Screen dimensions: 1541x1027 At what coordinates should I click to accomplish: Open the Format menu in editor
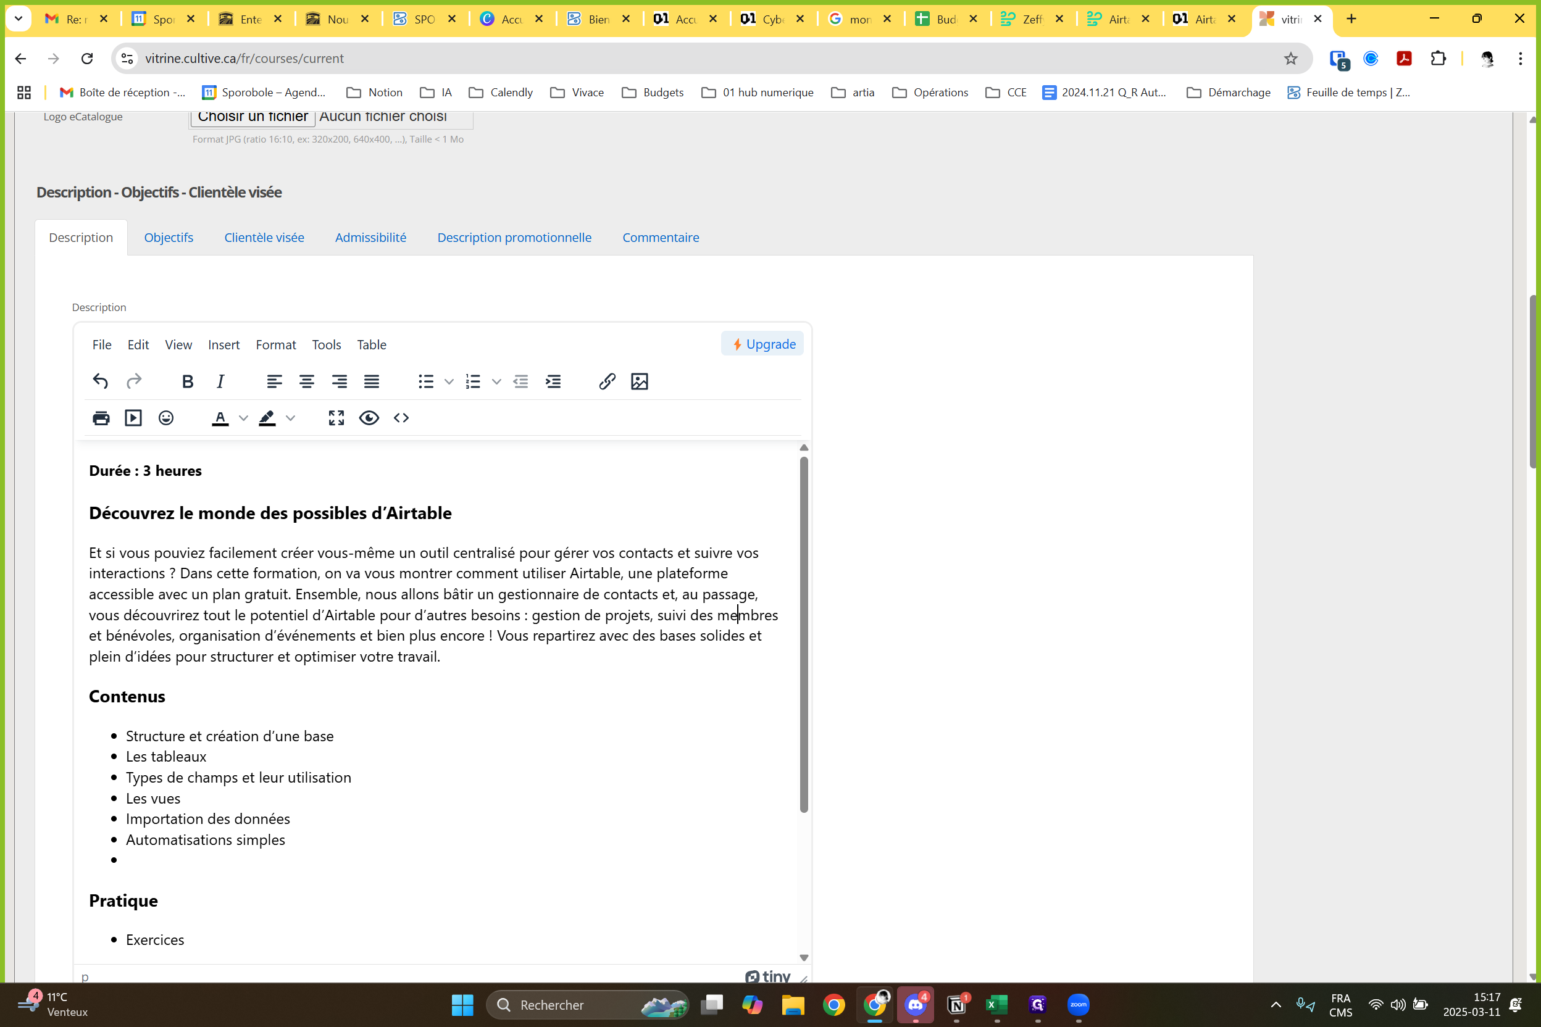pyautogui.click(x=276, y=344)
